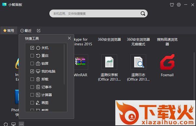
Task: Click the 记事本 notepad icon
Action: click(x=38, y=87)
